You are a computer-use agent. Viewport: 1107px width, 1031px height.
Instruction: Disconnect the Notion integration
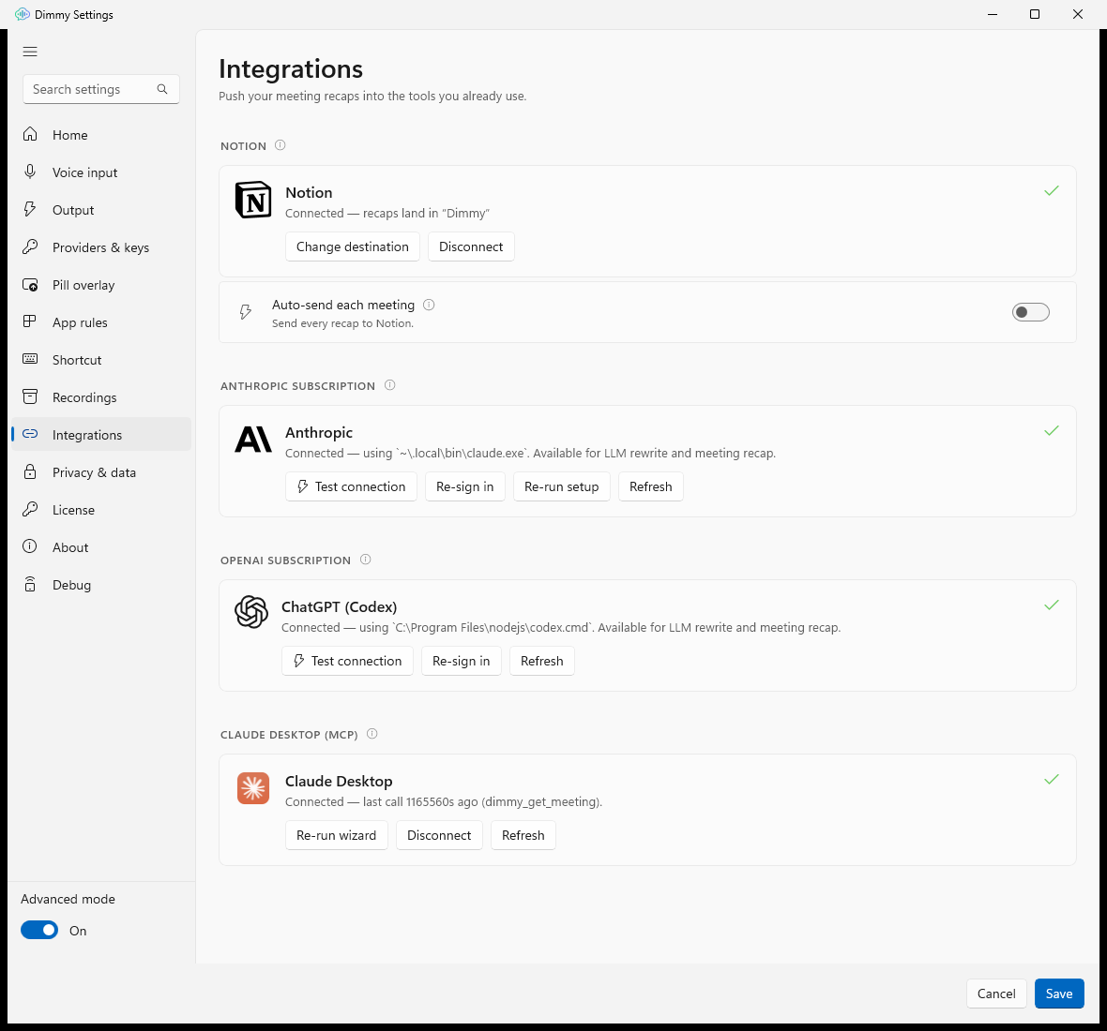(x=471, y=247)
